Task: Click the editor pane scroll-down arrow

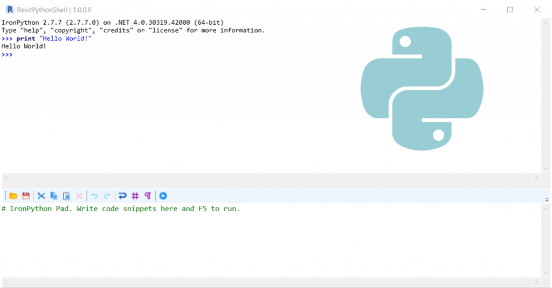Action: pyautogui.click(x=546, y=273)
